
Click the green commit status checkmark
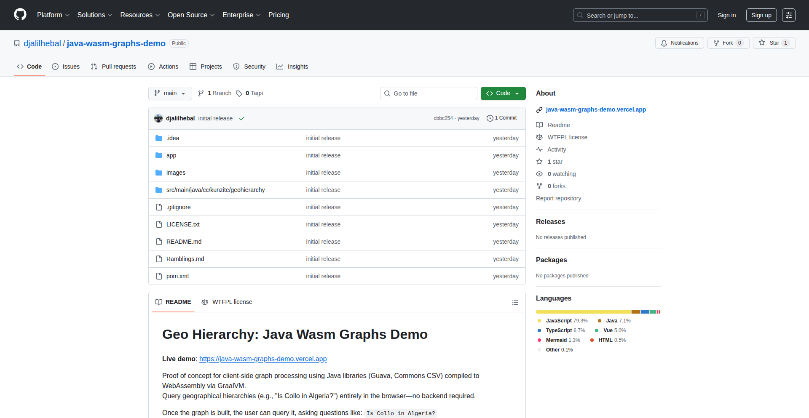242,118
